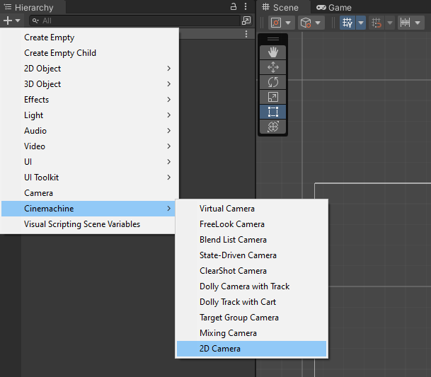Viewport: 431px width, 377px height.
Task: Select the Cinemachine menu entry
Action: click(88, 209)
